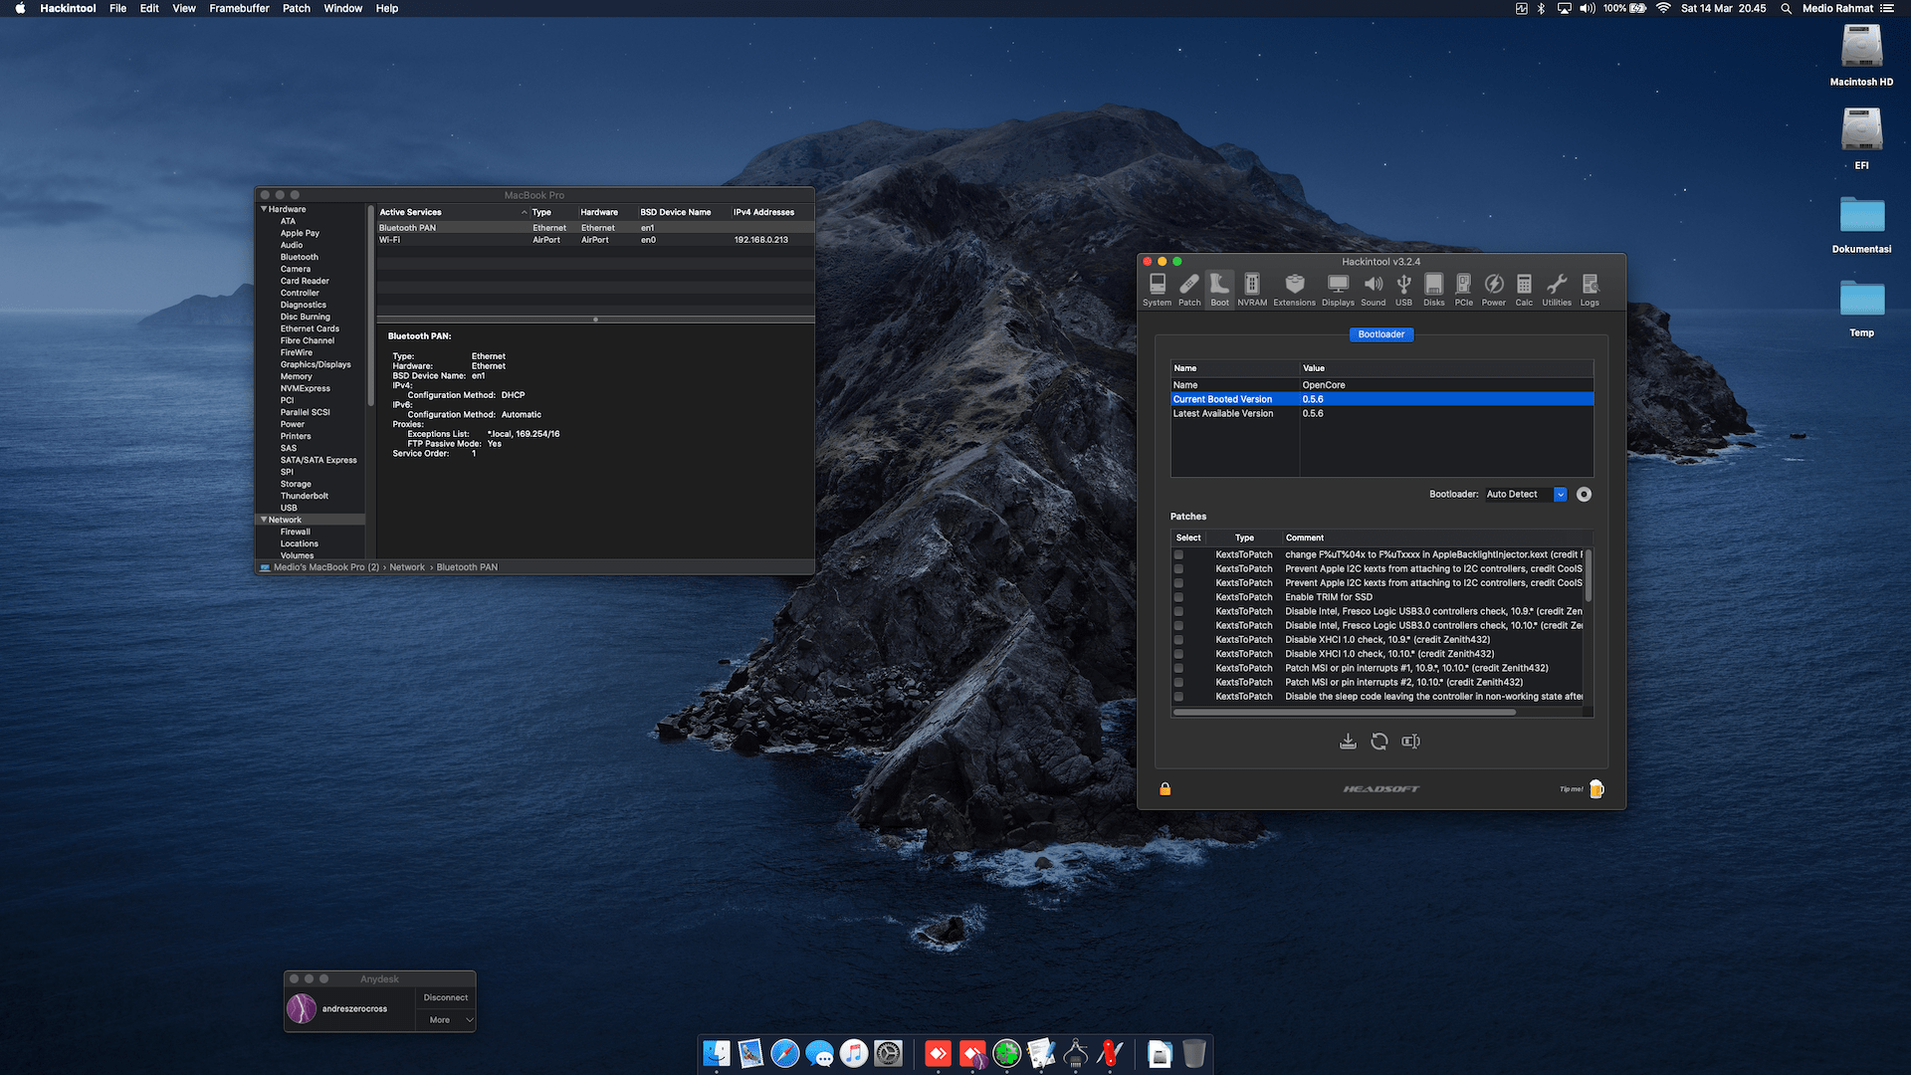Select Bluetooth in the Hardware sidebar
The image size is (1911, 1075).
point(299,257)
